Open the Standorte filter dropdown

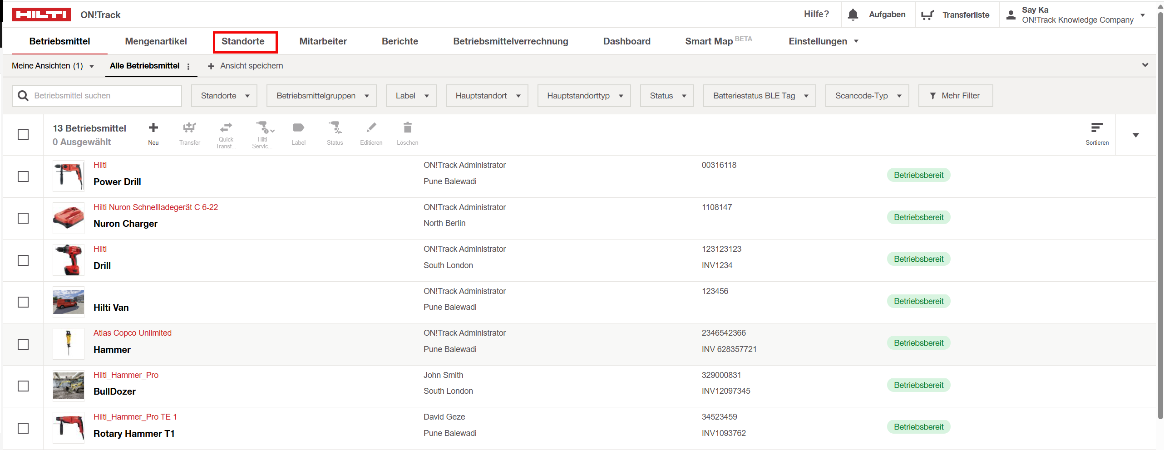point(224,96)
